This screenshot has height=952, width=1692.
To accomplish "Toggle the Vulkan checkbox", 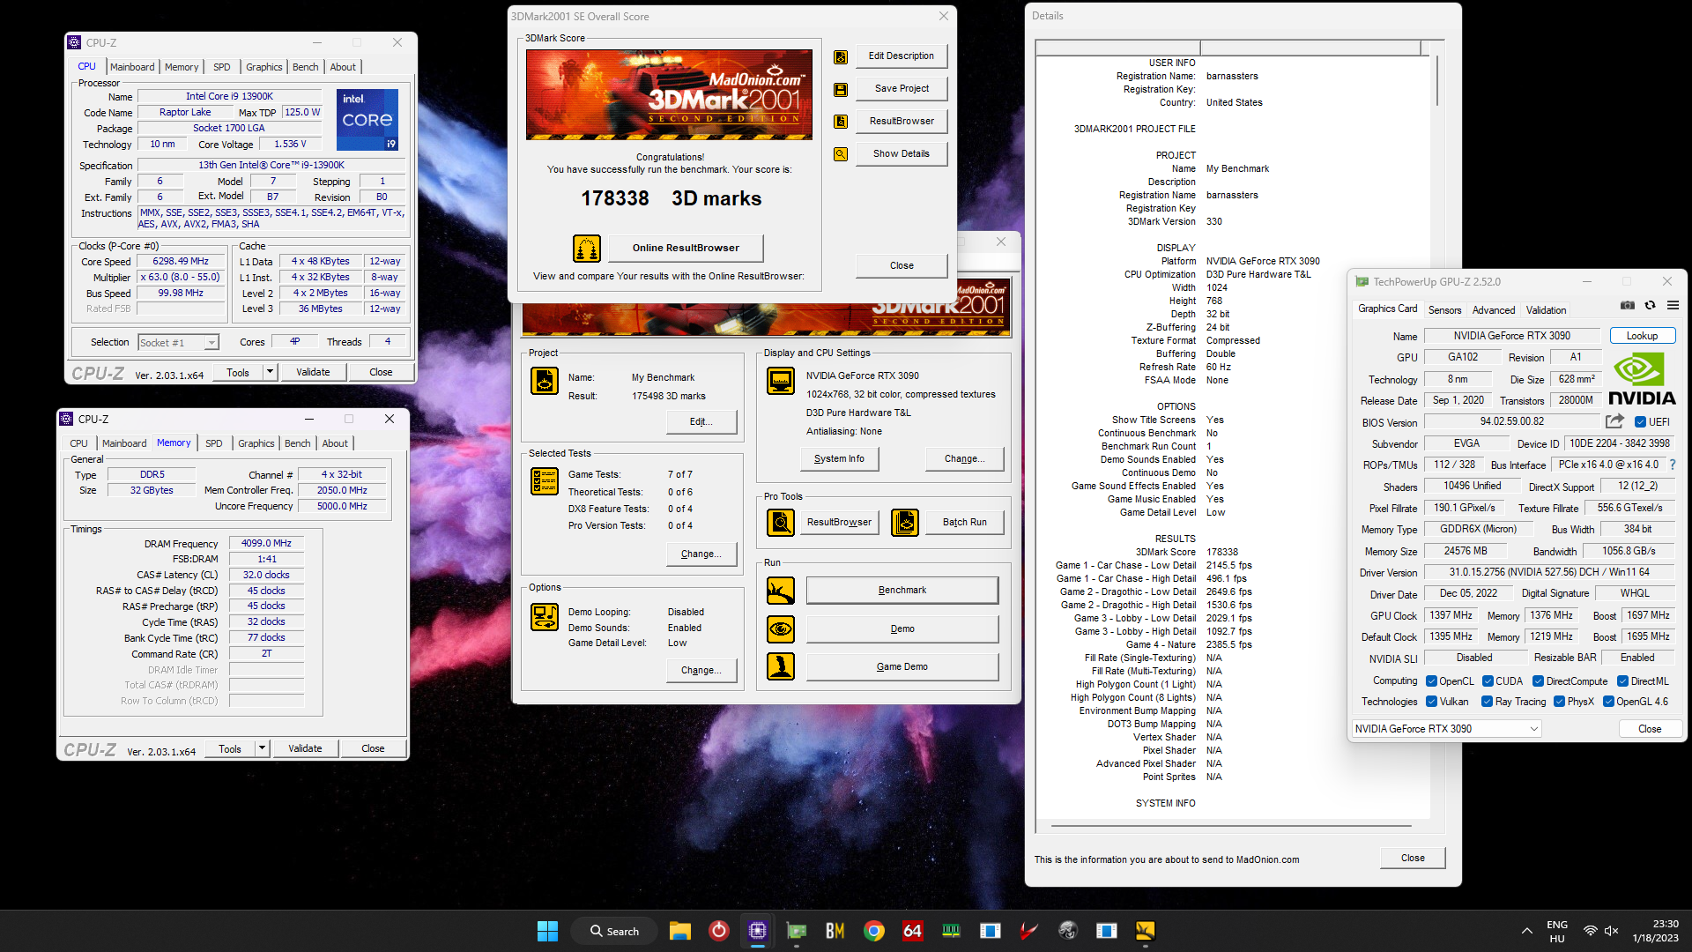I will click(x=1432, y=702).
